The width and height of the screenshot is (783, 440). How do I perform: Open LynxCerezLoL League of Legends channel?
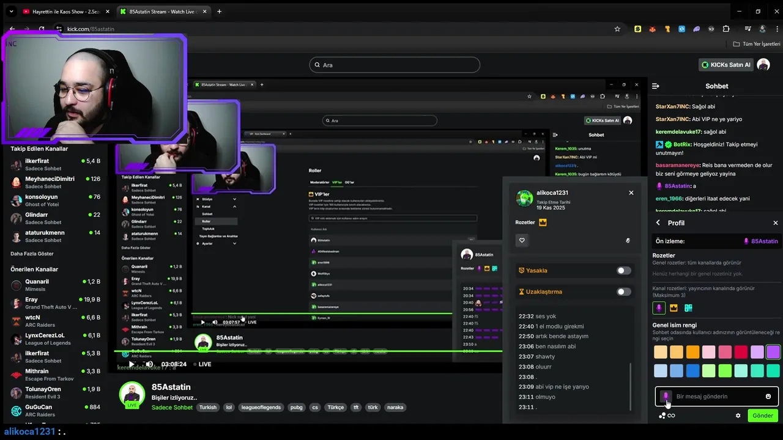tap(56, 339)
